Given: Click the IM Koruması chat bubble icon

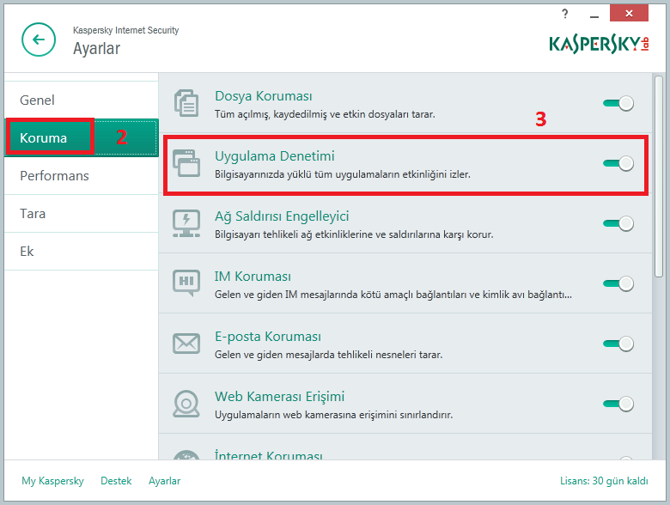Looking at the screenshot, I should 186,283.
